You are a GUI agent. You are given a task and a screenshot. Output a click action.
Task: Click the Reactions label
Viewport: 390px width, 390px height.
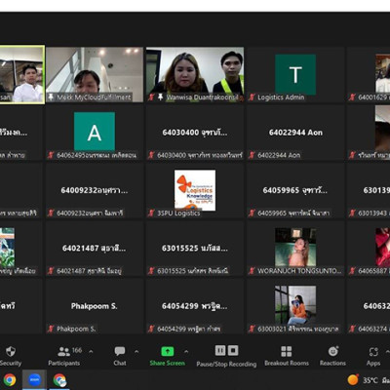[x=332, y=363]
